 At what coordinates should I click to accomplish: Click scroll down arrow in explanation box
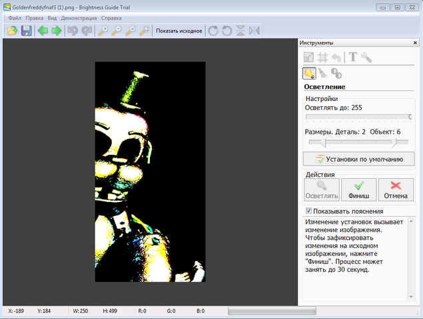[411, 296]
